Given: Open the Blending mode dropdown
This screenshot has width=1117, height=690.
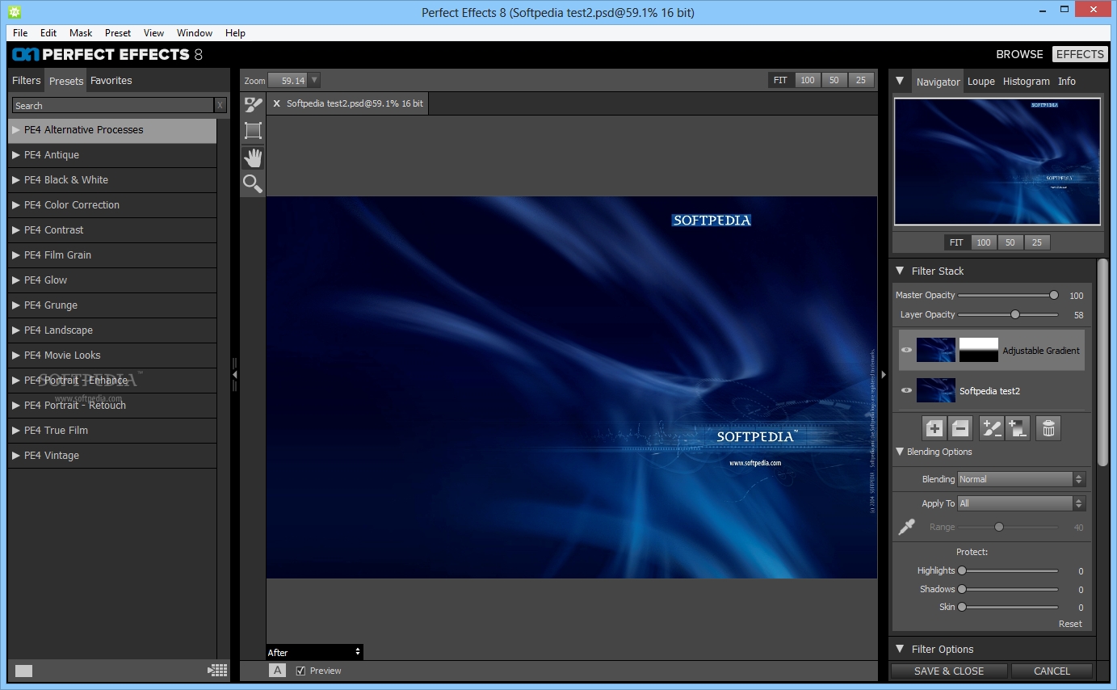Looking at the screenshot, I should (x=1022, y=479).
